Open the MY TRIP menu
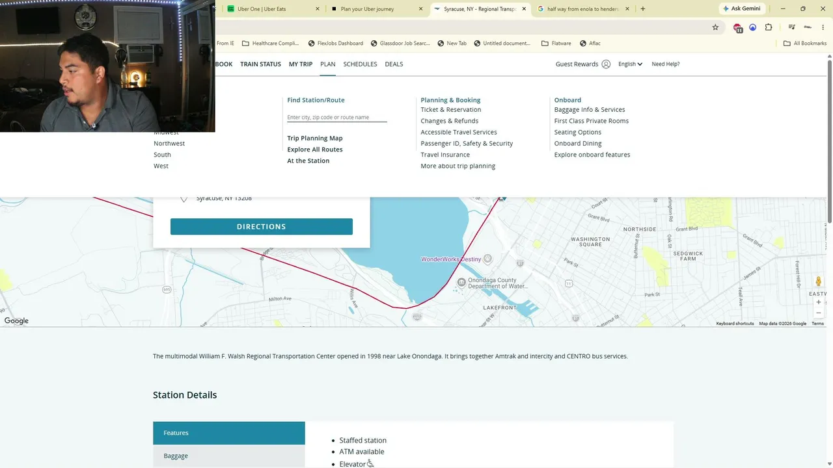 click(301, 64)
